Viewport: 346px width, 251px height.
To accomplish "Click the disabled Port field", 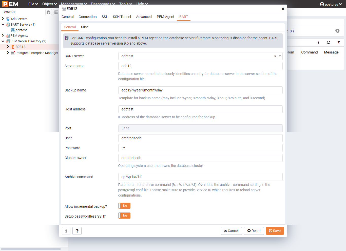I will pyautogui.click(x=200, y=128).
